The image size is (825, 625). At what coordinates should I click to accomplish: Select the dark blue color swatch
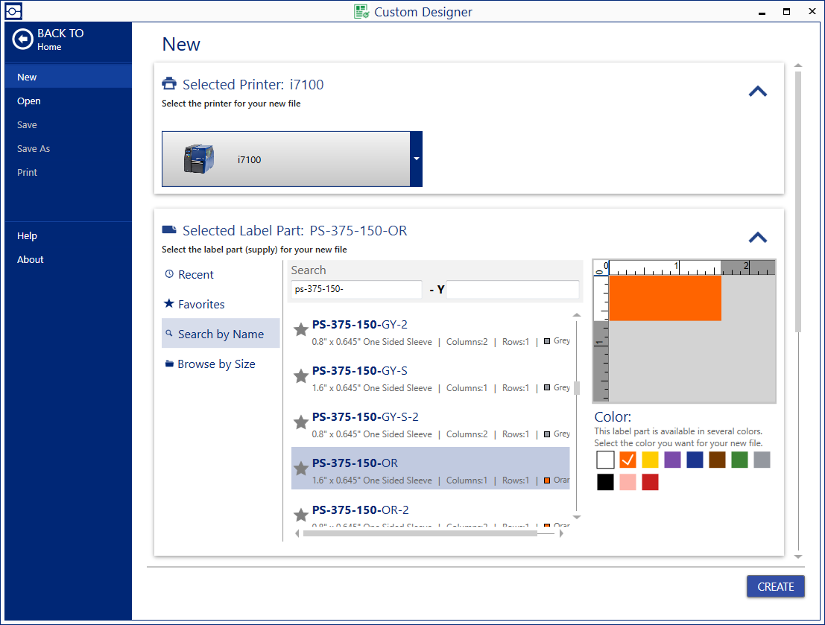695,460
